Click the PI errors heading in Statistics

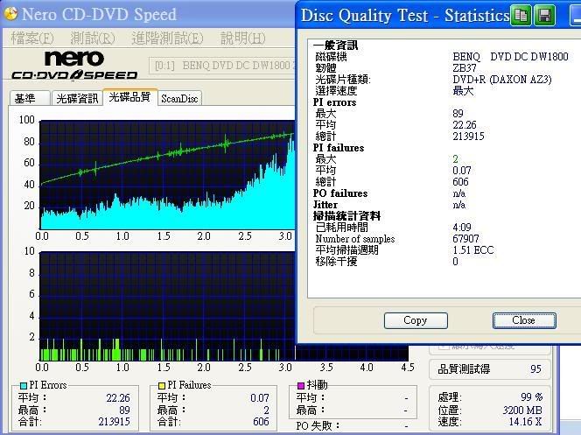coord(334,102)
